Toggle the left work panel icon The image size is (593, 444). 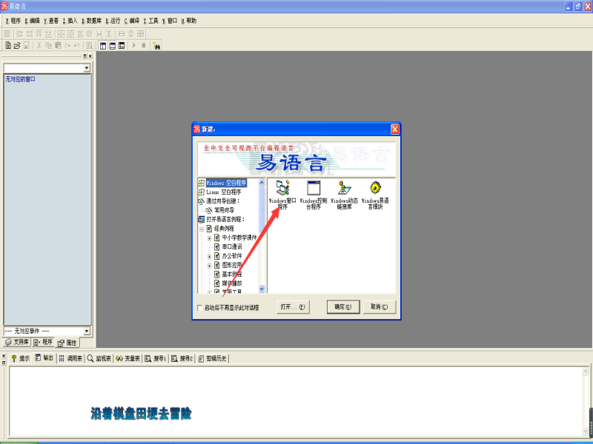coord(103,46)
